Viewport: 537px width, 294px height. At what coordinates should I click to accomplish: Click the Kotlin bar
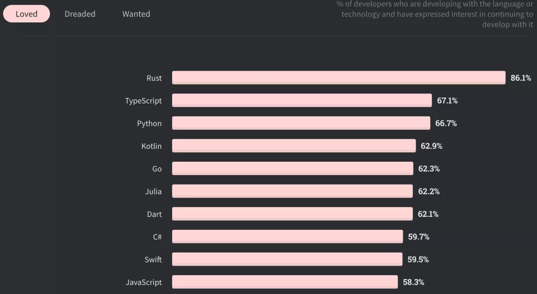(294, 146)
